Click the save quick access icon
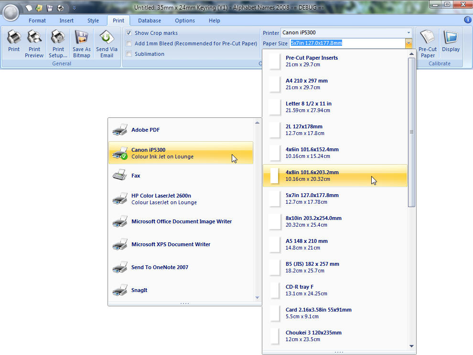 click(50, 8)
